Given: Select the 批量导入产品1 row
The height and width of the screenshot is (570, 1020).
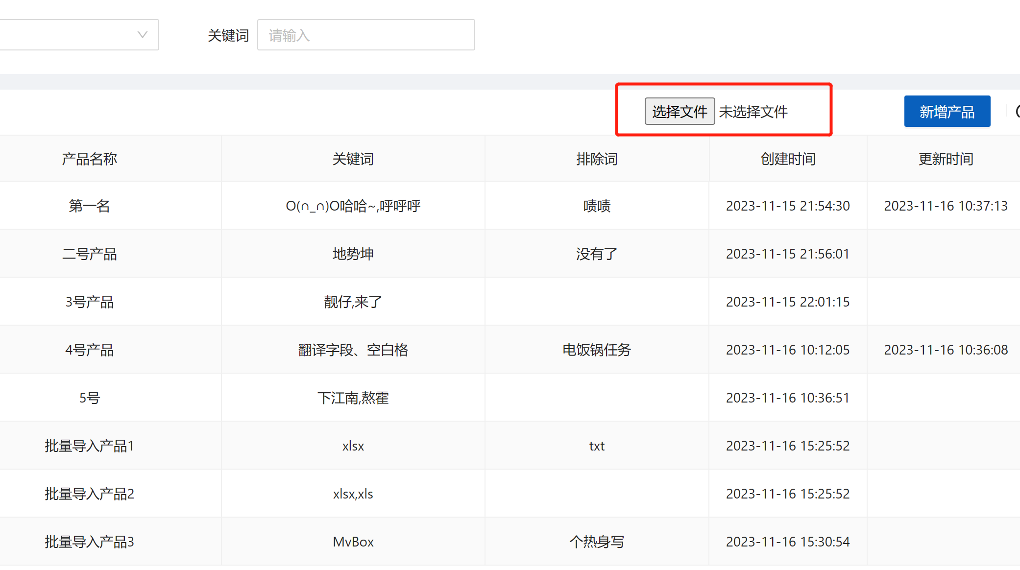Looking at the screenshot, I should (89, 446).
